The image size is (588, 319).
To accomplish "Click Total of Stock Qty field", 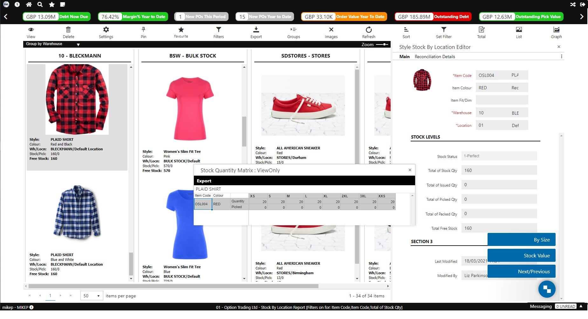I will coord(499,170).
